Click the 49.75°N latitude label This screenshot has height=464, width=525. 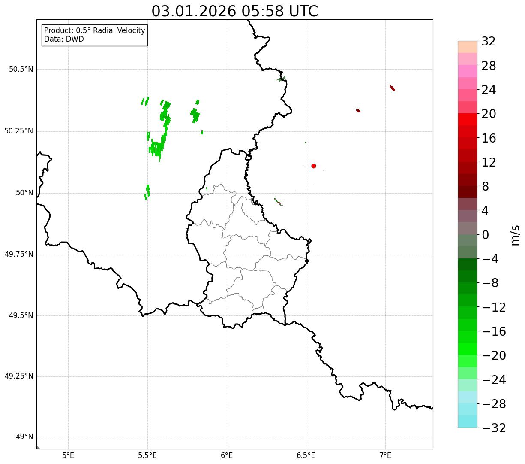(x=19, y=254)
